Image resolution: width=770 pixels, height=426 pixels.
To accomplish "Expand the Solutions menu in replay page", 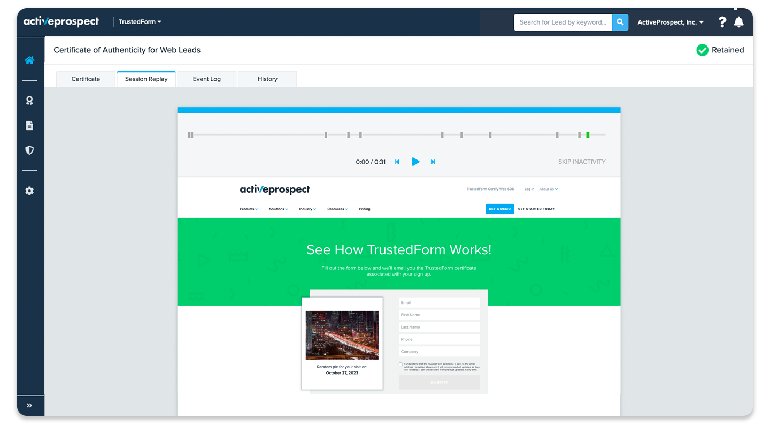I will (279, 209).
